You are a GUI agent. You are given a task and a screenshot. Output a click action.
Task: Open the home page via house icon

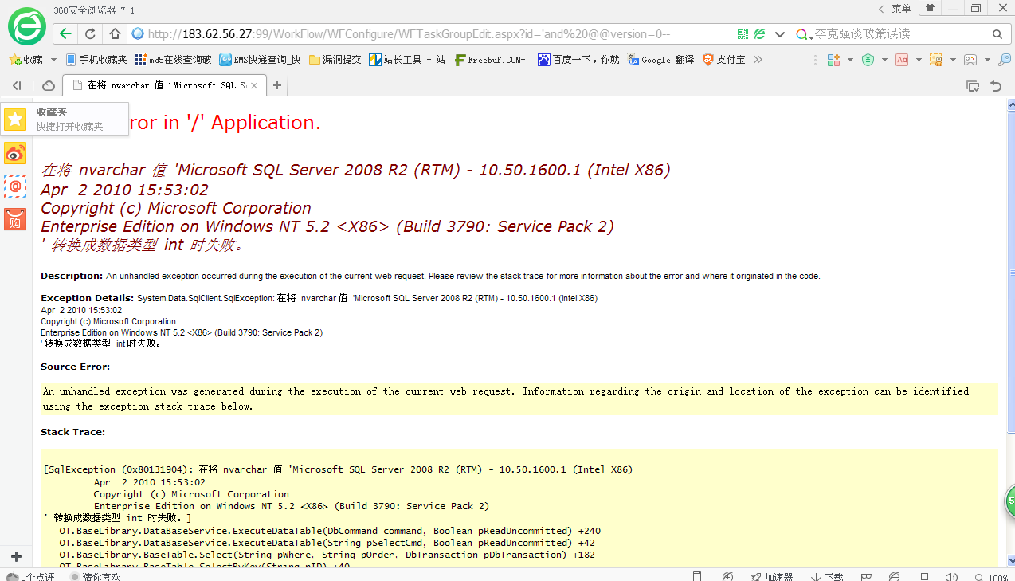point(115,34)
